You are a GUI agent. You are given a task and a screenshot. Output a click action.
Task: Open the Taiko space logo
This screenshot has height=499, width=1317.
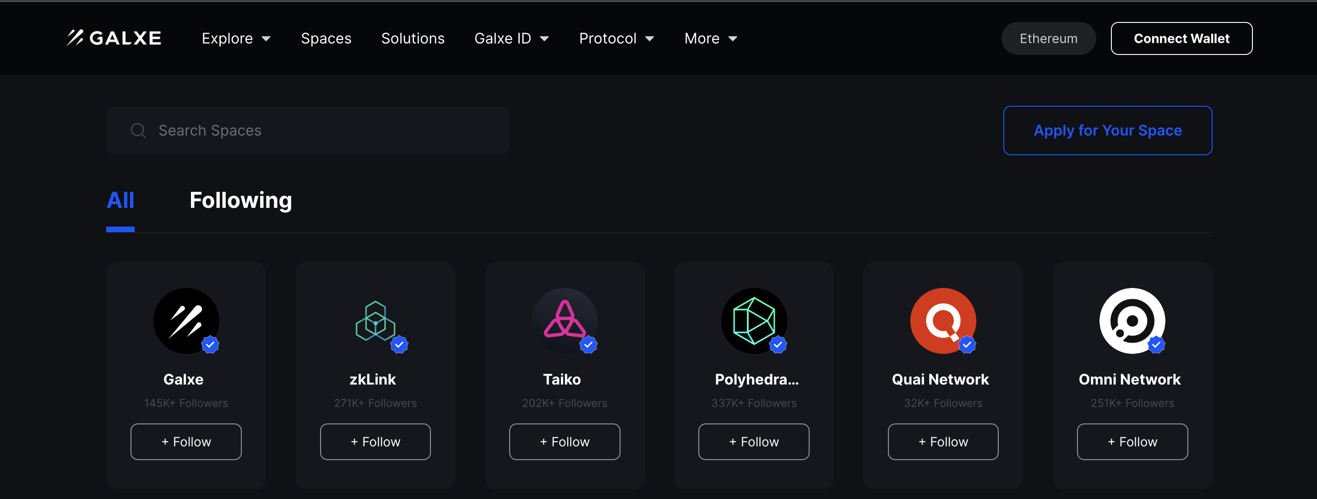tap(565, 320)
